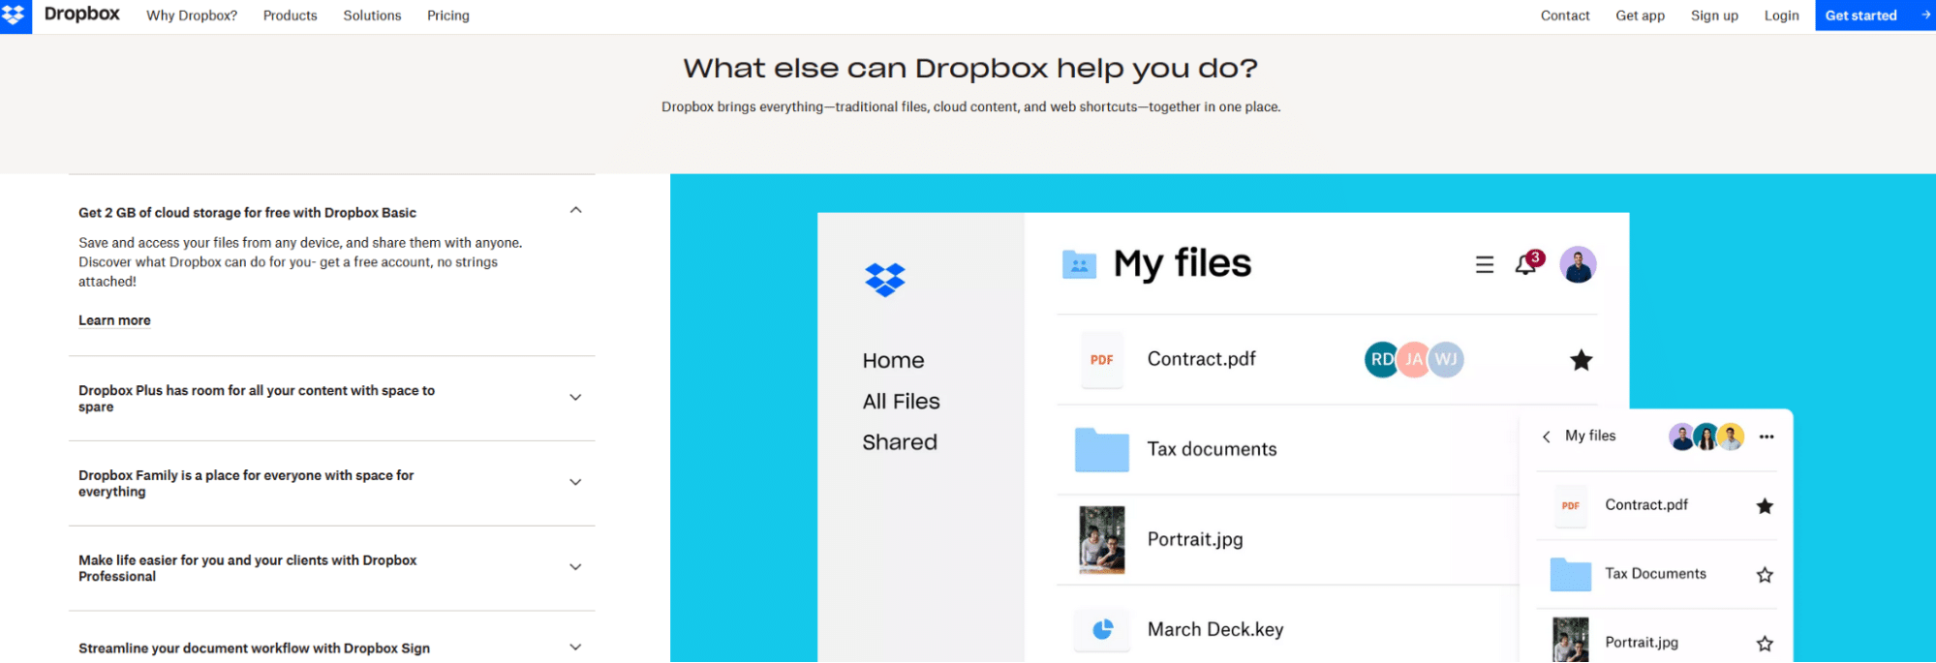
Task: Click the back chevron in mobile panel
Action: point(1547,437)
